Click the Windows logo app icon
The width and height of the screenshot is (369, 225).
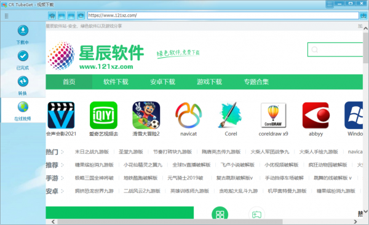pos(354,115)
